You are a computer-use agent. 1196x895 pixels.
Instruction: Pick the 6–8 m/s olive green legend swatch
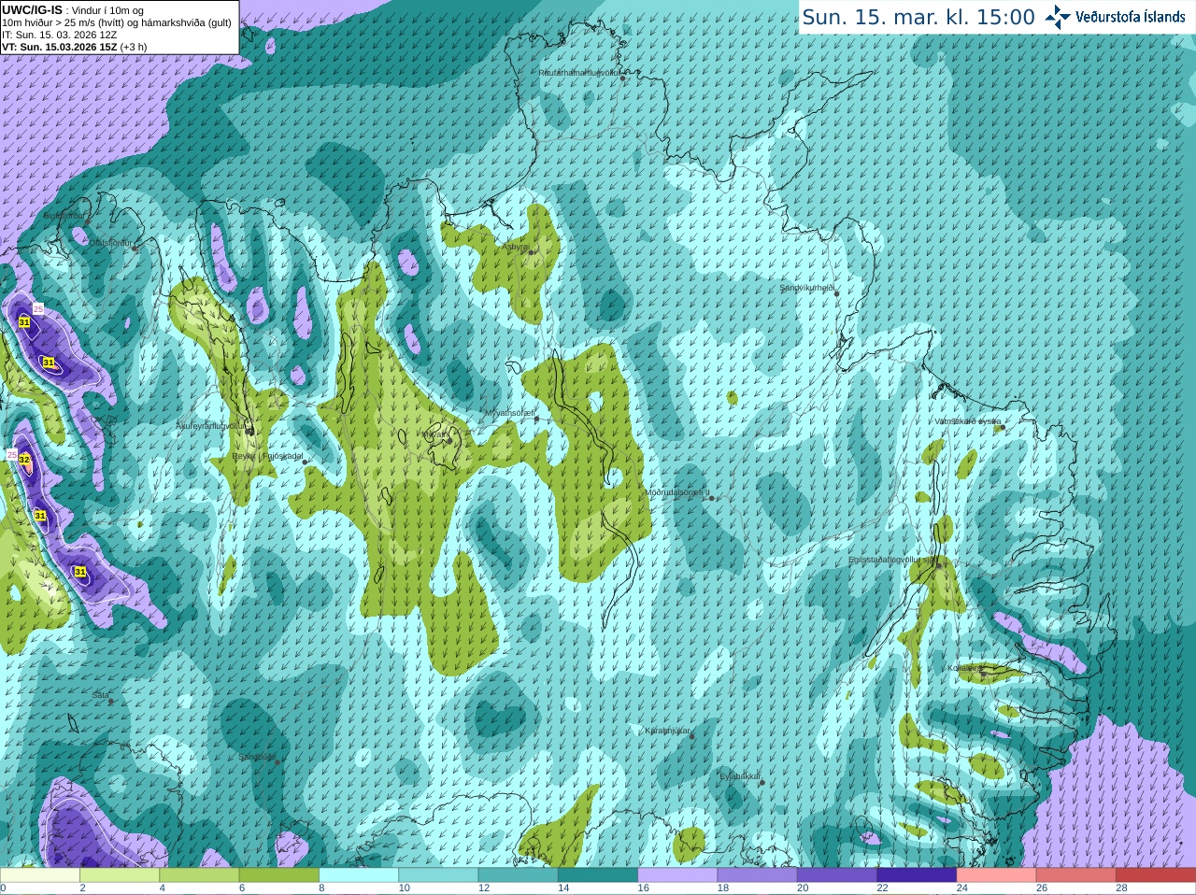(279, 875)
